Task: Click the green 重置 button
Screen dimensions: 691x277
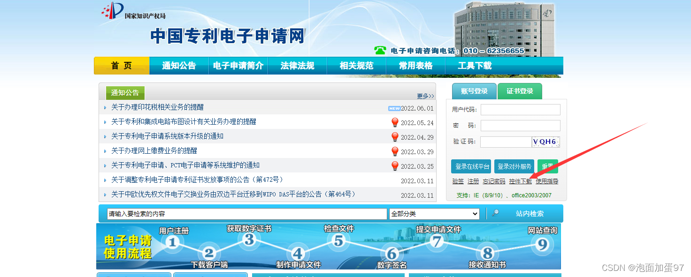Action: click(548, 166)
